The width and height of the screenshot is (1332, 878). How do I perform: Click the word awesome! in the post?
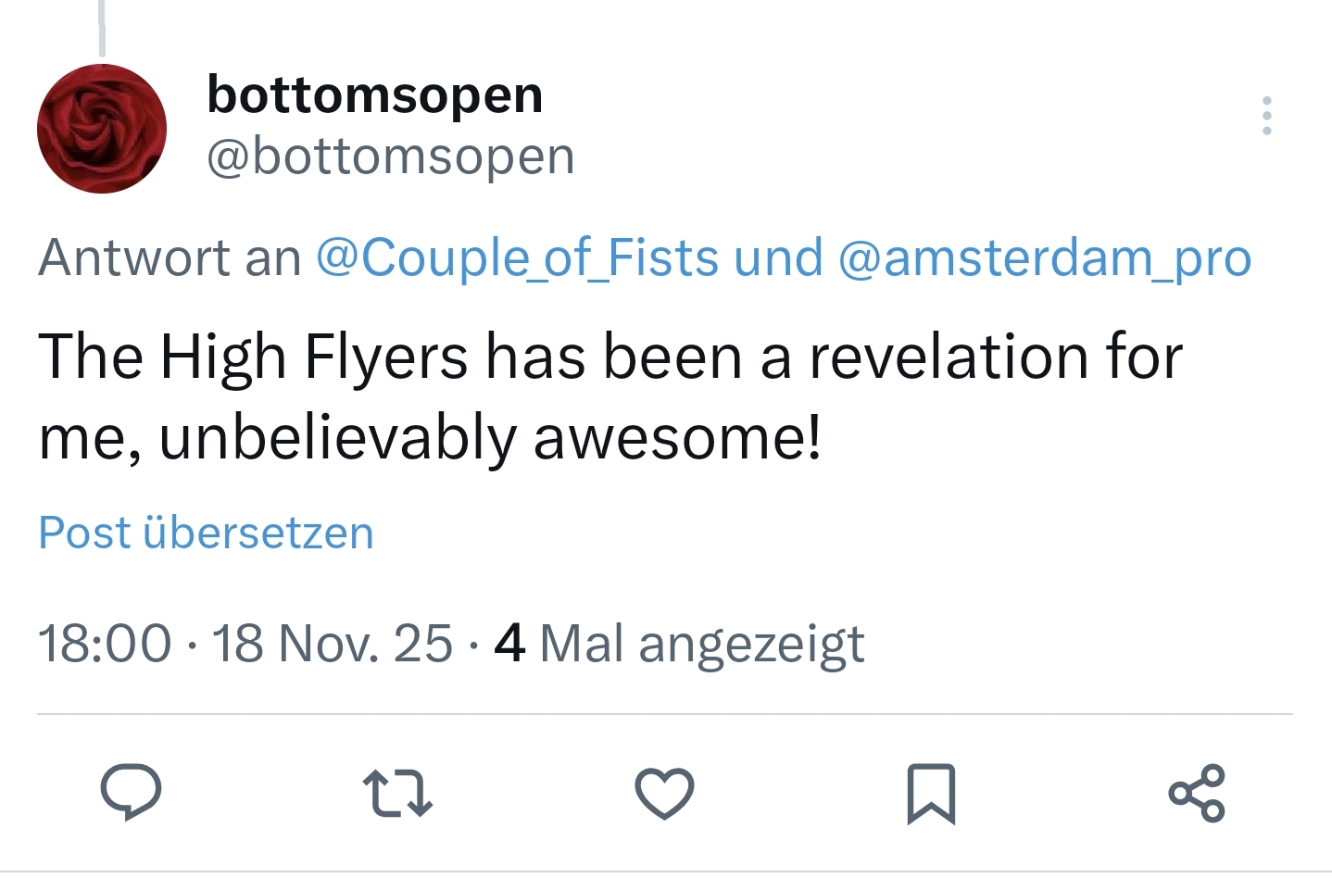point(677,437)
